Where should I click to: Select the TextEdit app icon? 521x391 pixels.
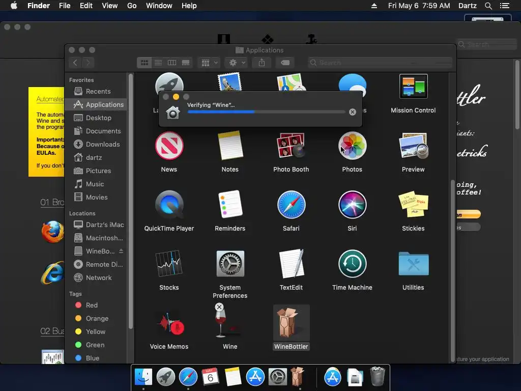click(291, 263)
